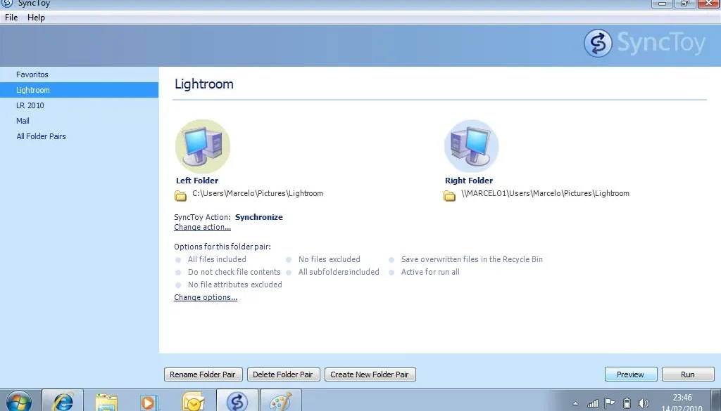Click the Rename Folder Pair button
The width and height of the screenshot is (721, 411).
tap(203, 374)
